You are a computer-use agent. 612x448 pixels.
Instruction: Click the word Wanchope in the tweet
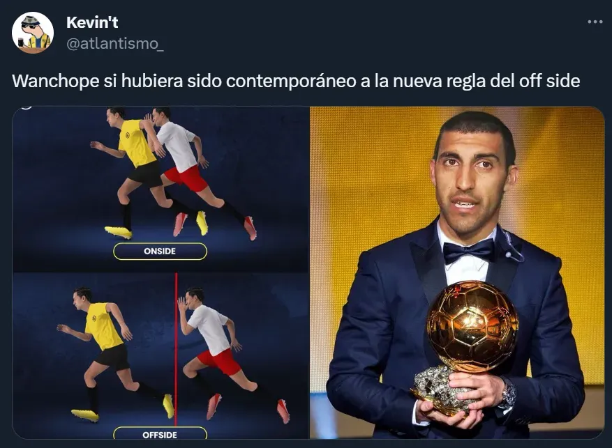55,81
